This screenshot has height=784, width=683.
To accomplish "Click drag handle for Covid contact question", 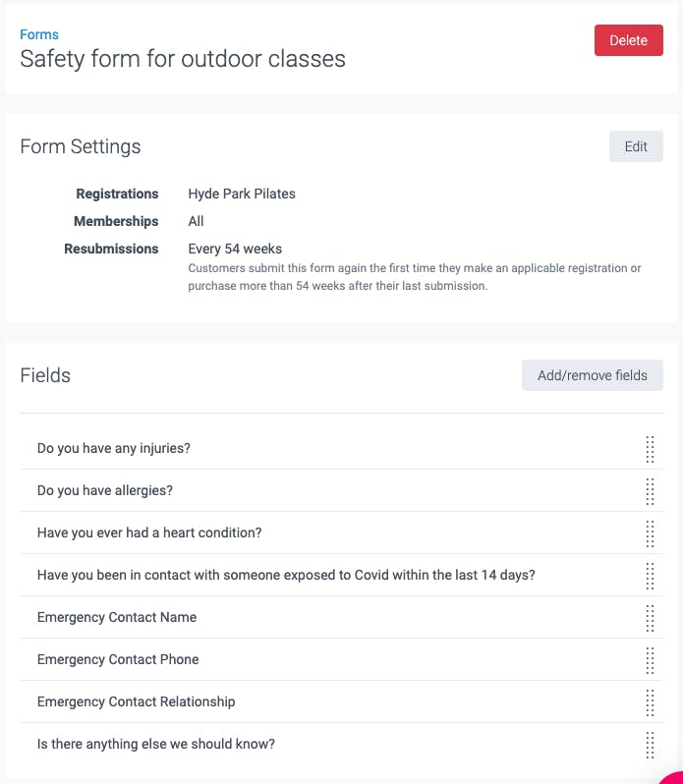I will [650, 576].
